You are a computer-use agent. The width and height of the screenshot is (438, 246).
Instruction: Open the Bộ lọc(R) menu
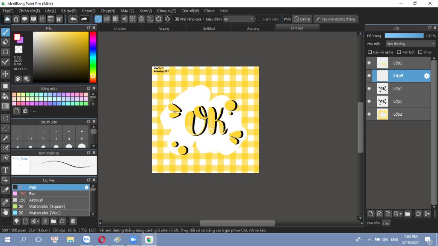pyautogui.click(x=69, y=11)
